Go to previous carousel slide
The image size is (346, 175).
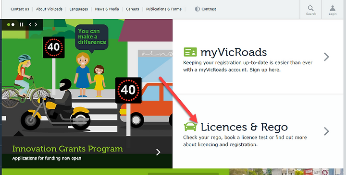pyautogui.click(x=30, y=24)
